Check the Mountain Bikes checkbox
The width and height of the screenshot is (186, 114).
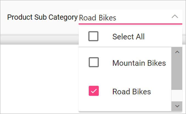click(94, 63)
